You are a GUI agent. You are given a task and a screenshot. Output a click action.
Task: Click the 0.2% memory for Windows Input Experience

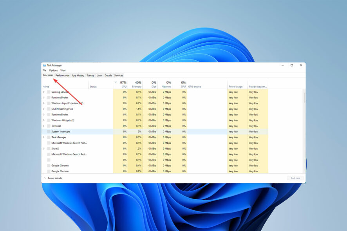tap(139, 103)
